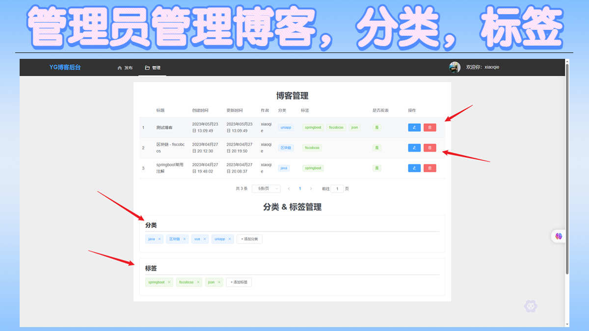Click the 区块链 - fiscobcos title cell
Screen dimensions: 589x331
(x=170, y=148)
